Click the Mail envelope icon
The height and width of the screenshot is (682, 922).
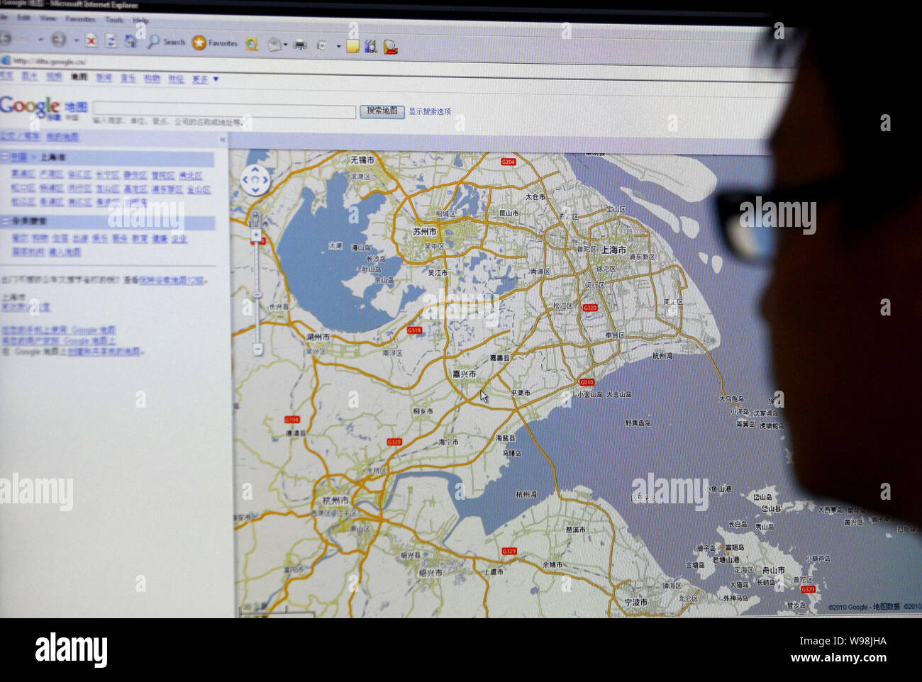point(274,45)
